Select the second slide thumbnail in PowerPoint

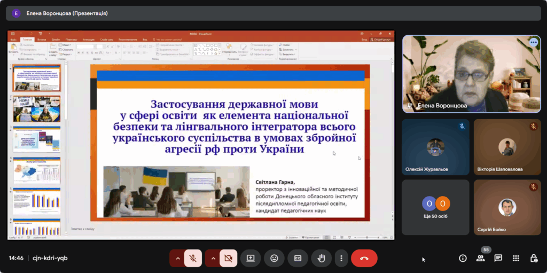coord(36,109)
